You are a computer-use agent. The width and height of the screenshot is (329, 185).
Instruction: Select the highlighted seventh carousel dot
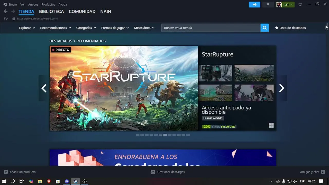[165, 135]
